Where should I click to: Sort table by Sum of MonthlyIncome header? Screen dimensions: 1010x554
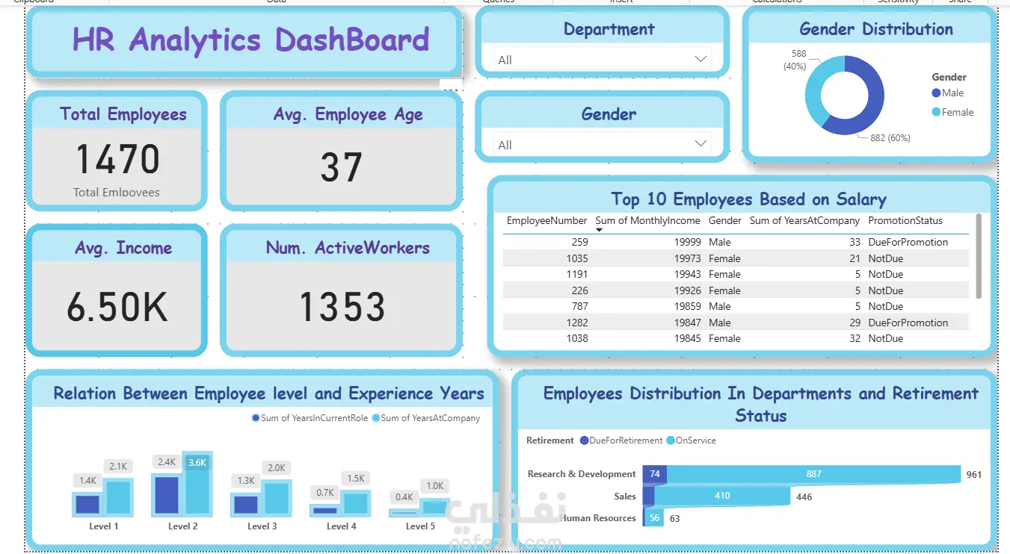[x=647, y=221]
